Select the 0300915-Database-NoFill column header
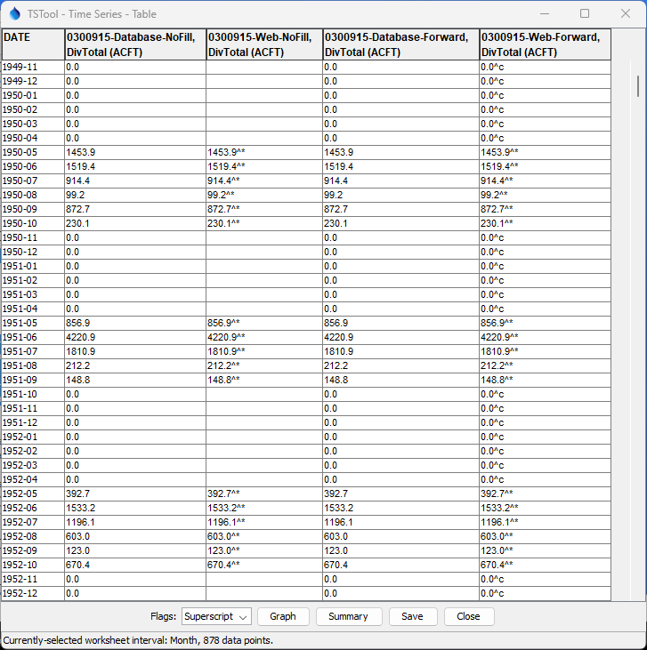The width and height of the screenshot is (647, 650). (135, 44)
